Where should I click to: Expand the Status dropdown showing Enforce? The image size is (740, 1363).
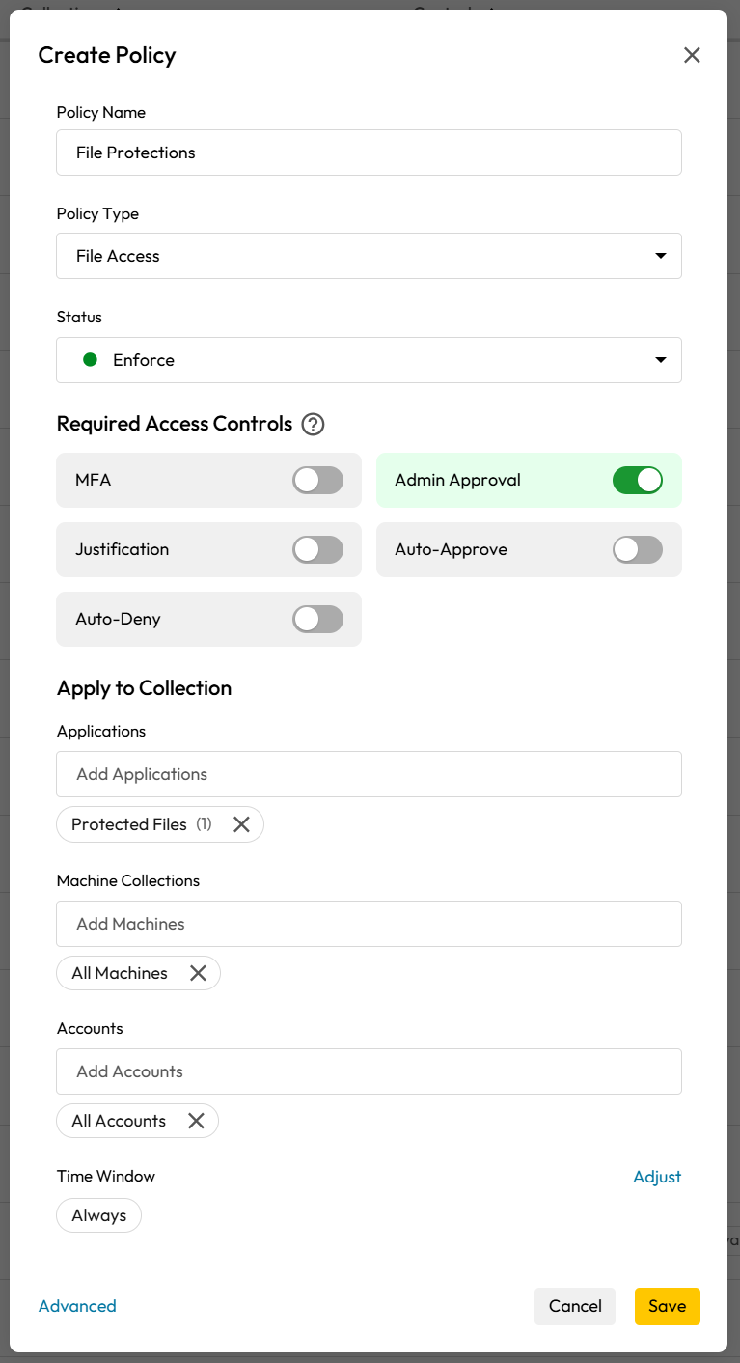(x=369, y=360)
